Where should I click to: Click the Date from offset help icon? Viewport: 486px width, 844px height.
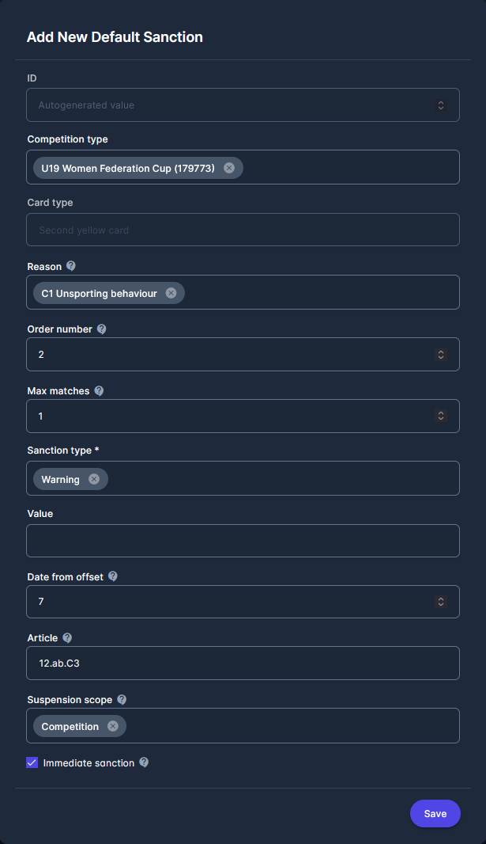click(x=112, y=576)
